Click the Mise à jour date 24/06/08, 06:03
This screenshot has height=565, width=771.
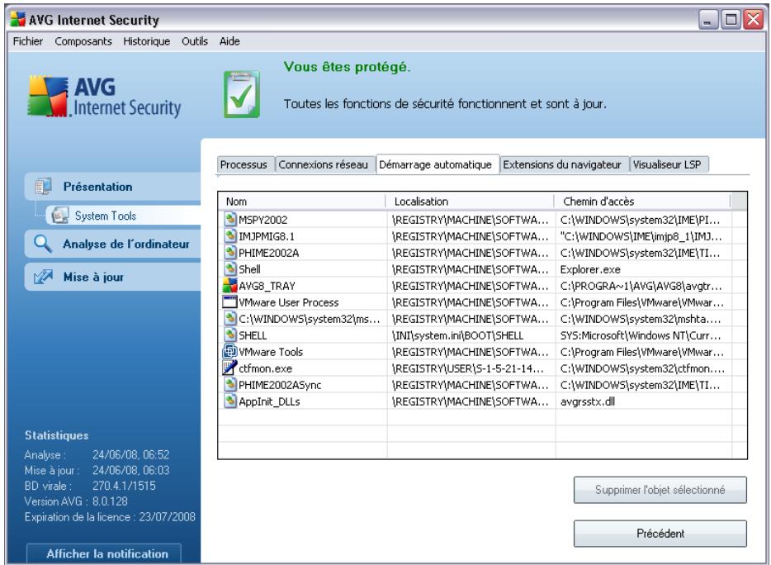[130, 471]
